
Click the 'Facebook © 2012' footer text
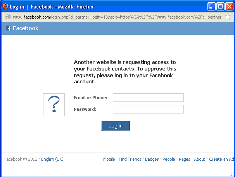click(21, 159)
